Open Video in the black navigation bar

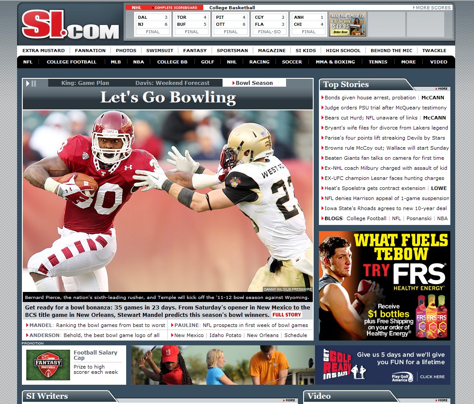[439, 62]
